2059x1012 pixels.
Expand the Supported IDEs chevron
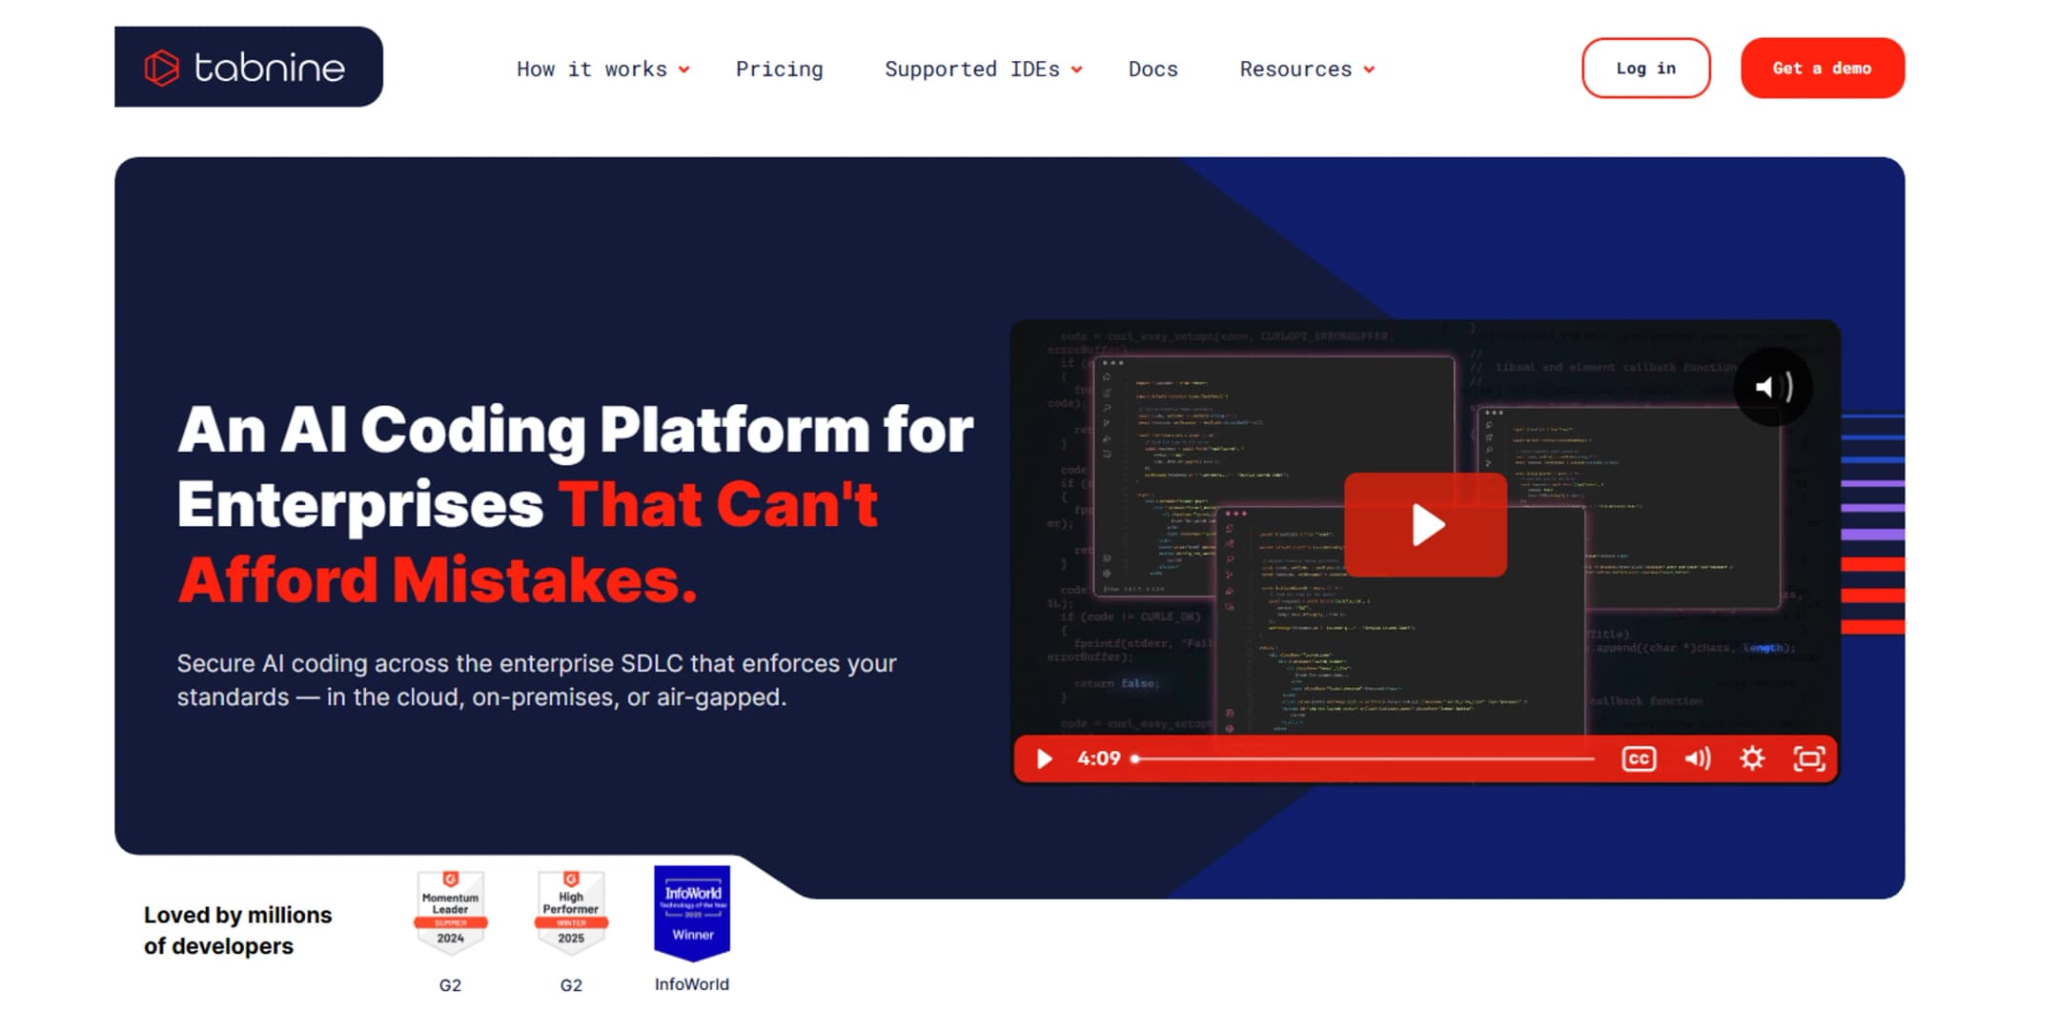(x=1076, y=70)
